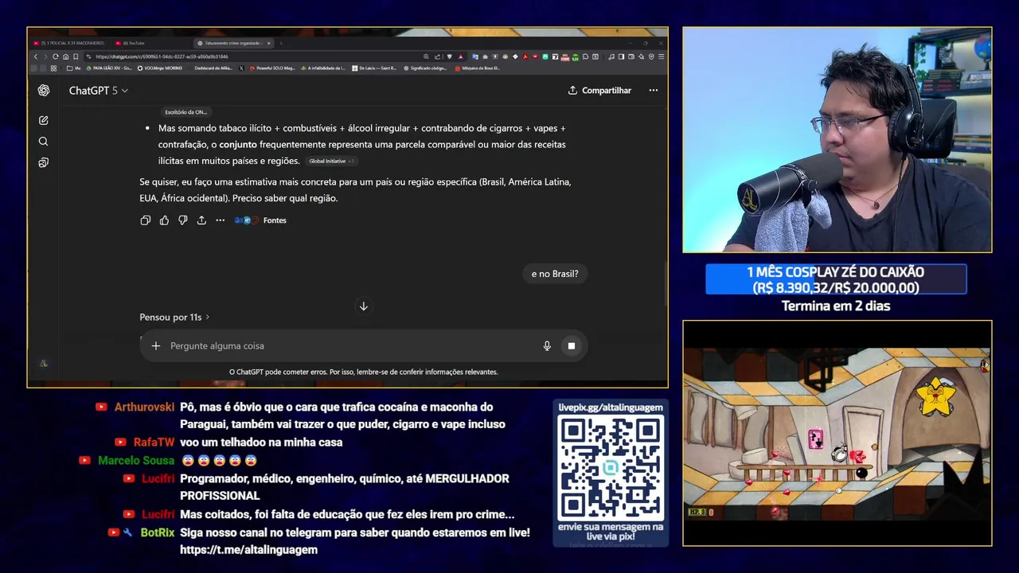Open the 'Global Initiative' citation chip
1019x573 pixels.
point(331,161)
